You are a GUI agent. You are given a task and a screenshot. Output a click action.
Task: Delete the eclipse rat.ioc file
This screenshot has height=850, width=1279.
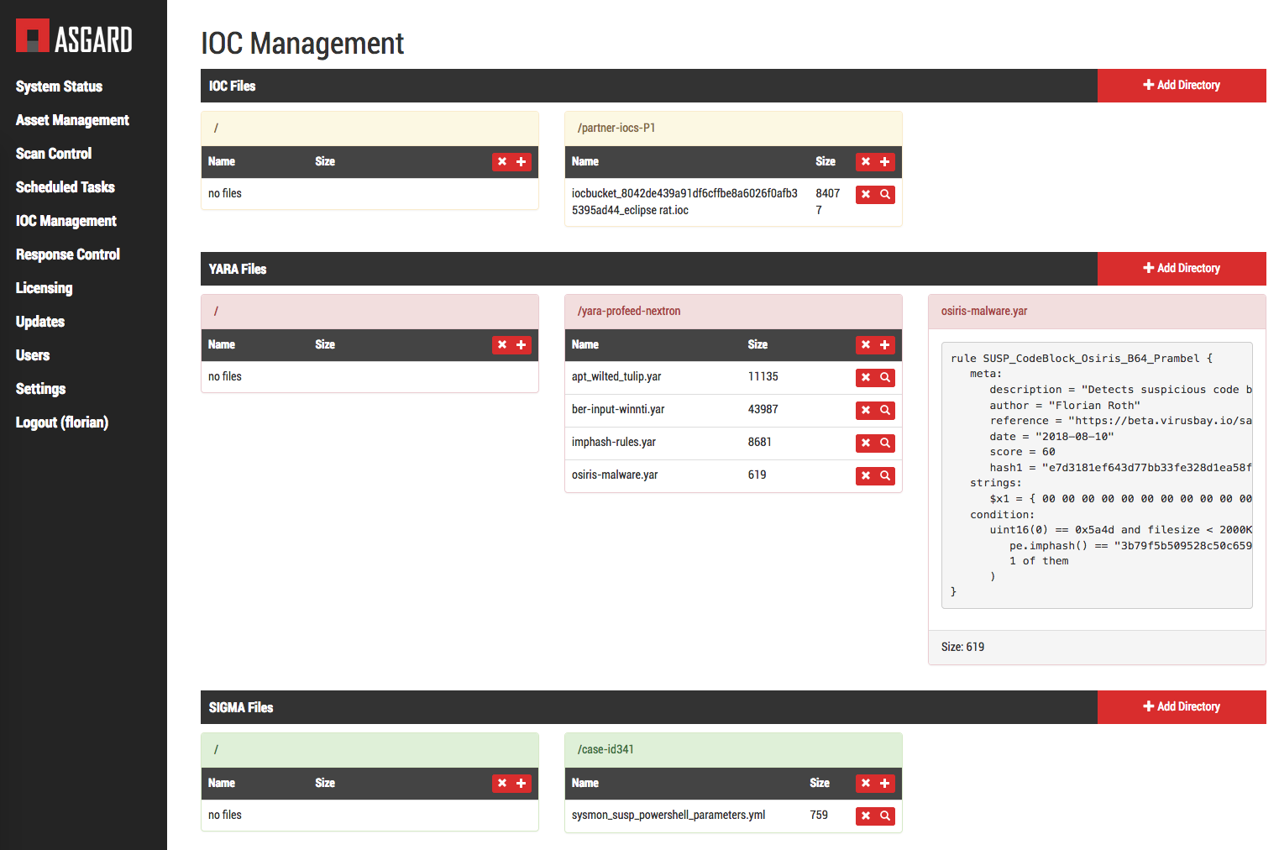866,195
